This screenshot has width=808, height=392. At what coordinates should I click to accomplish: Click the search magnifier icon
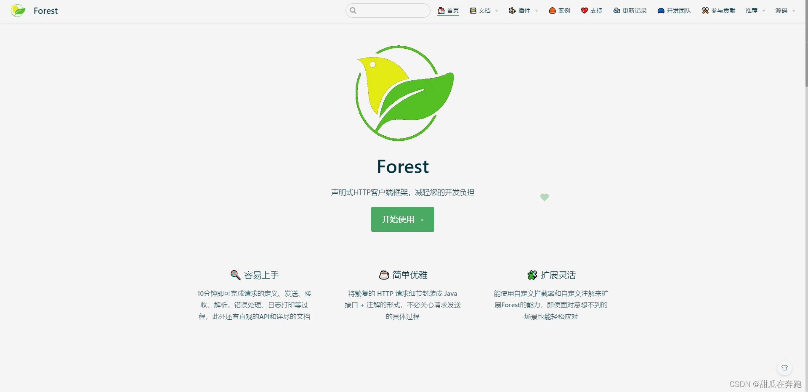[x=353, y=10]
